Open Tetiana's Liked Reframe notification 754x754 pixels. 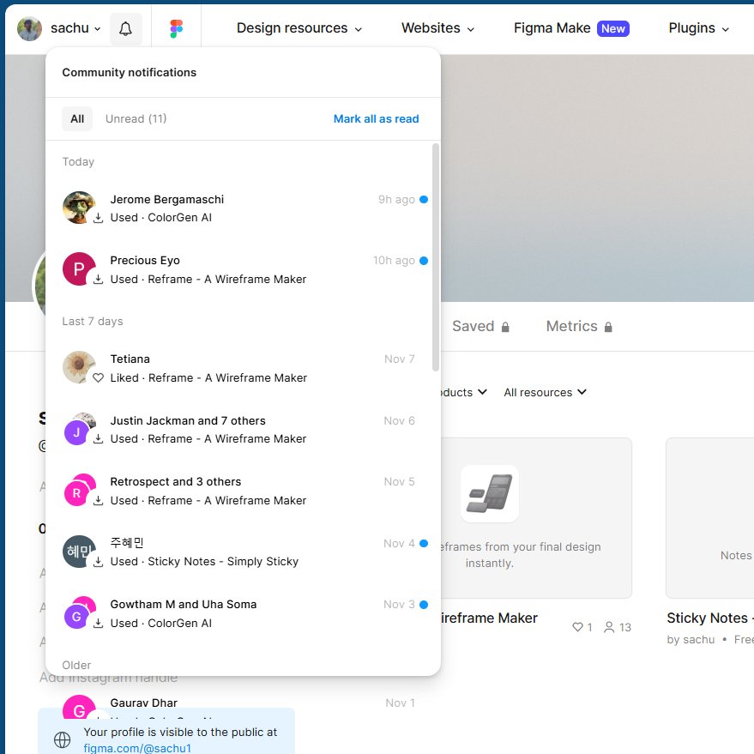point(243,368)
